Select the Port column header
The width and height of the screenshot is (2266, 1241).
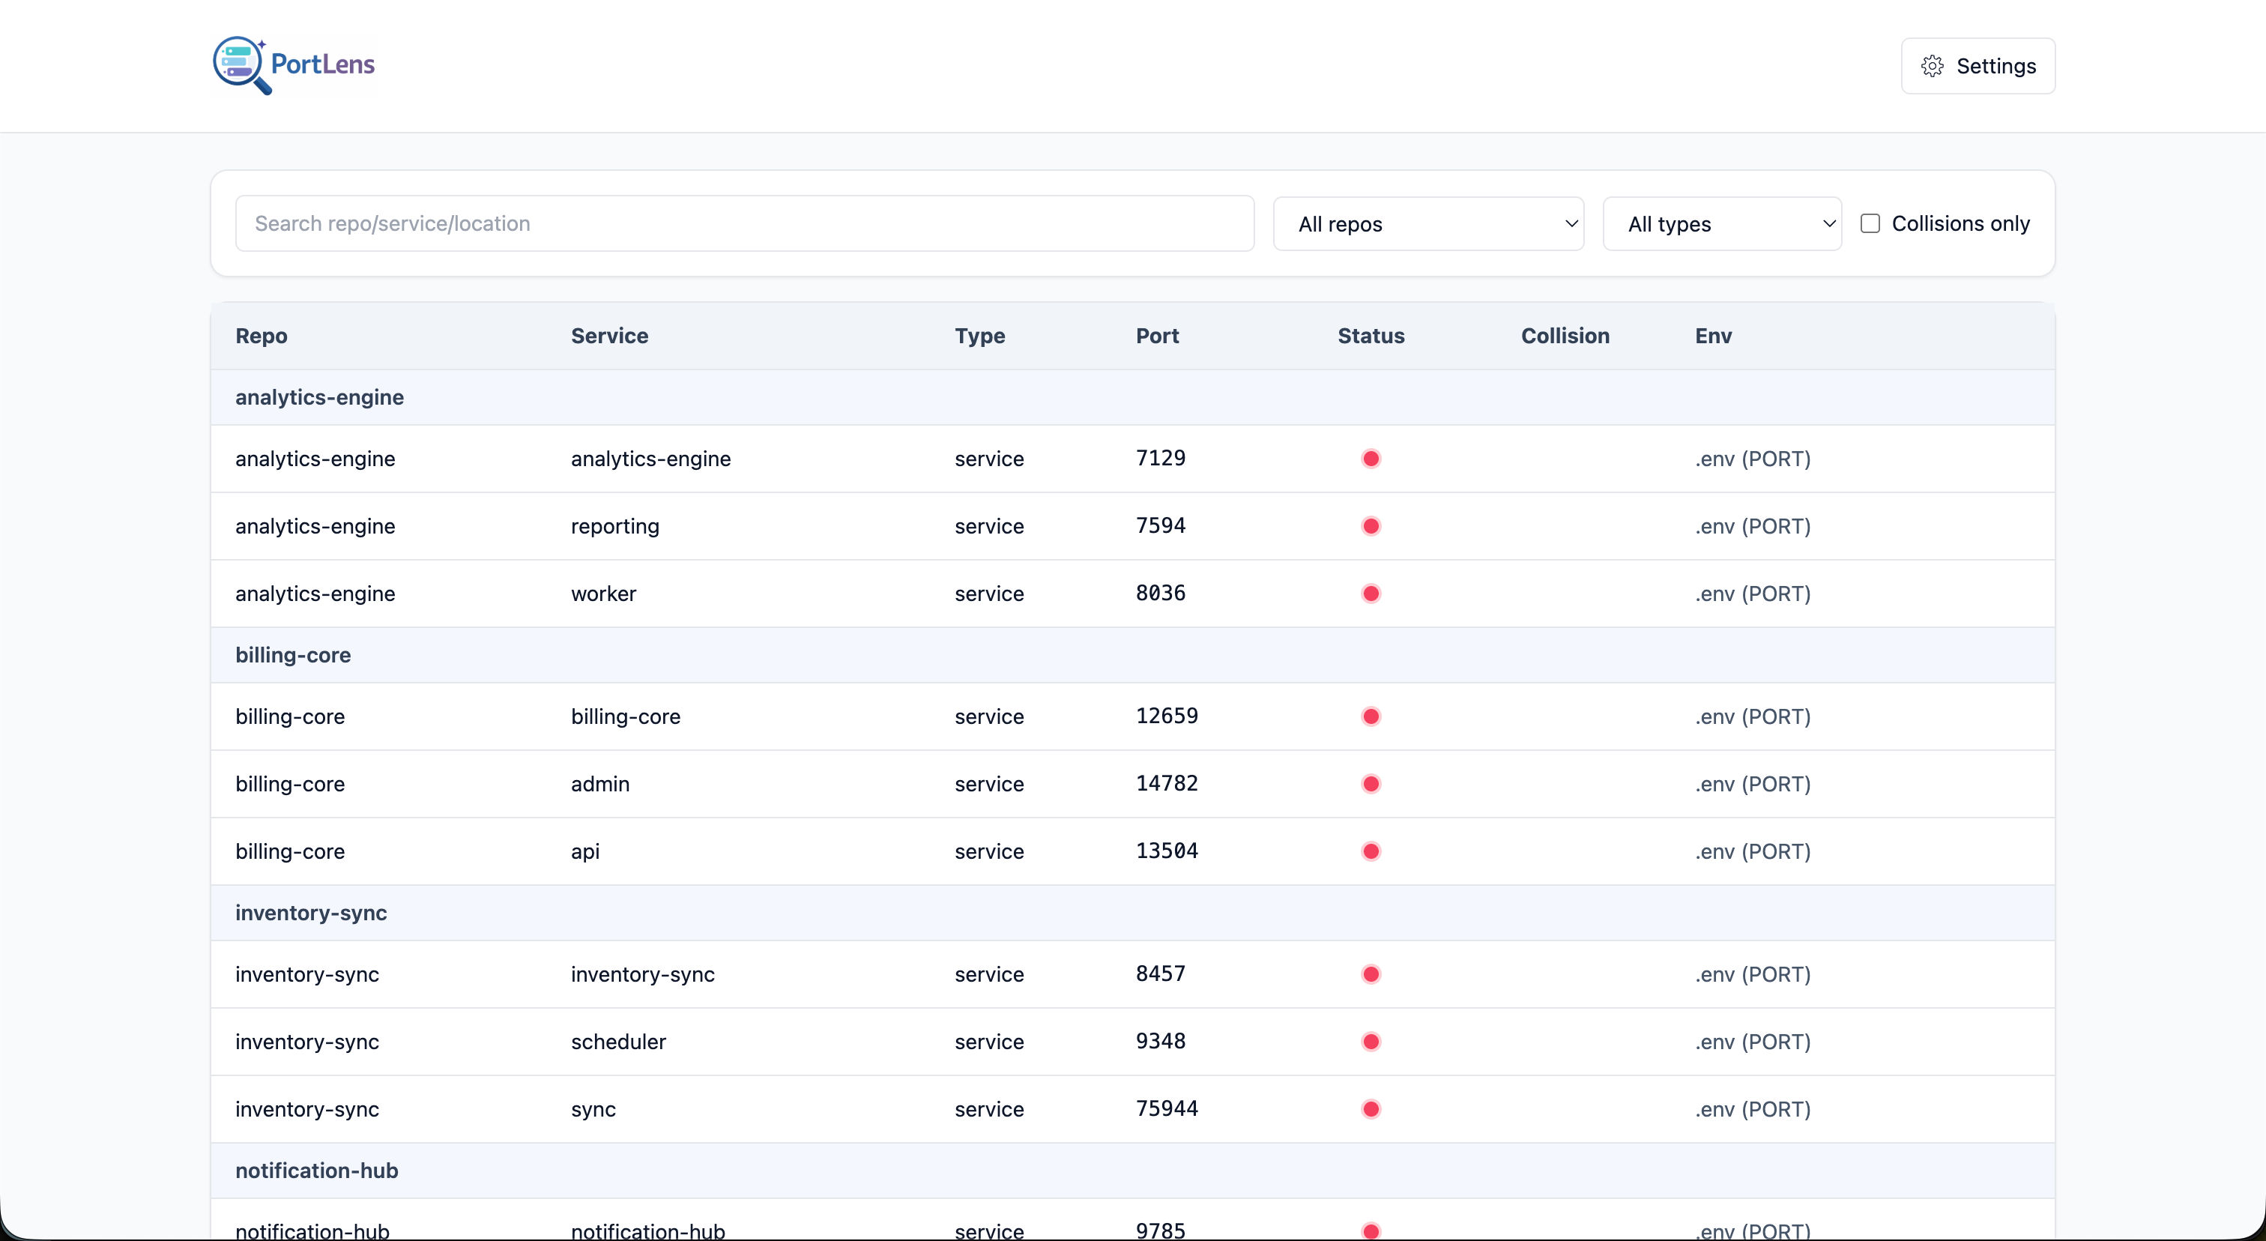(1157, 336)
